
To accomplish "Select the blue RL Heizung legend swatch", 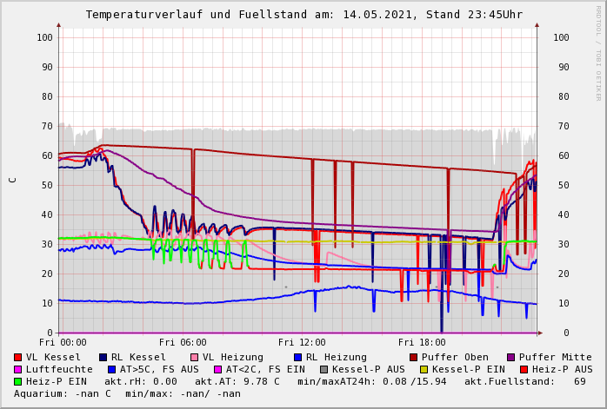I will pos(297,357).
